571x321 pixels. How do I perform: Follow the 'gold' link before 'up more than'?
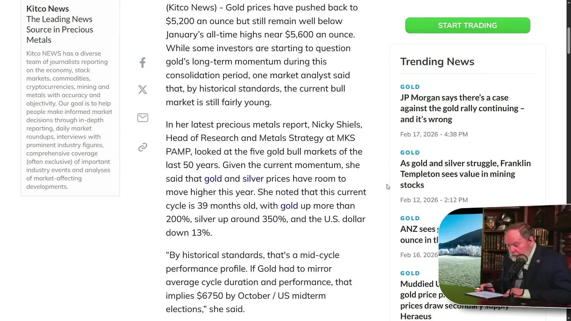289,206
